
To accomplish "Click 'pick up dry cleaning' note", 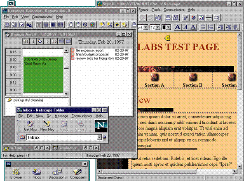I will [x=28, y=100].
